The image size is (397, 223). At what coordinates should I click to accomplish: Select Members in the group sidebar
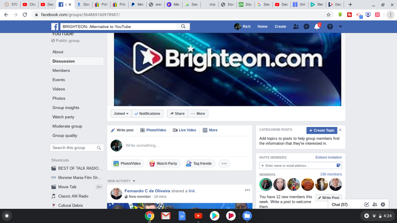[61, 70]
